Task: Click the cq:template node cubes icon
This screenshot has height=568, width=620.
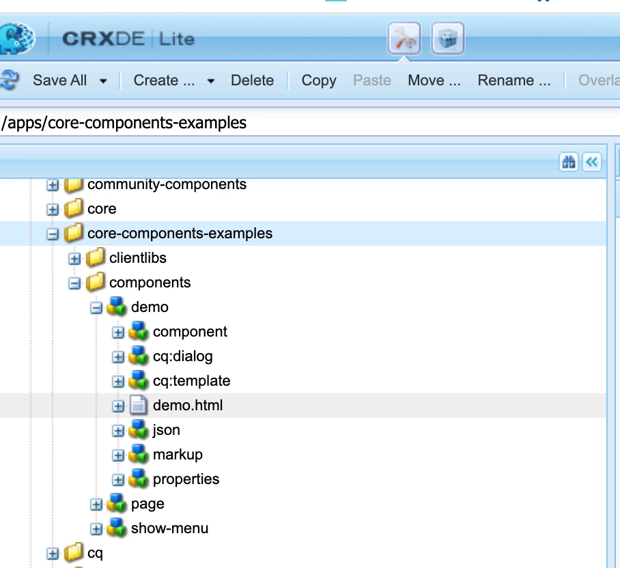Action: [139, 381]
